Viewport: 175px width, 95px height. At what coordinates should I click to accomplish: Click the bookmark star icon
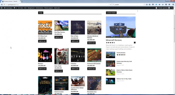pos(147,4)
